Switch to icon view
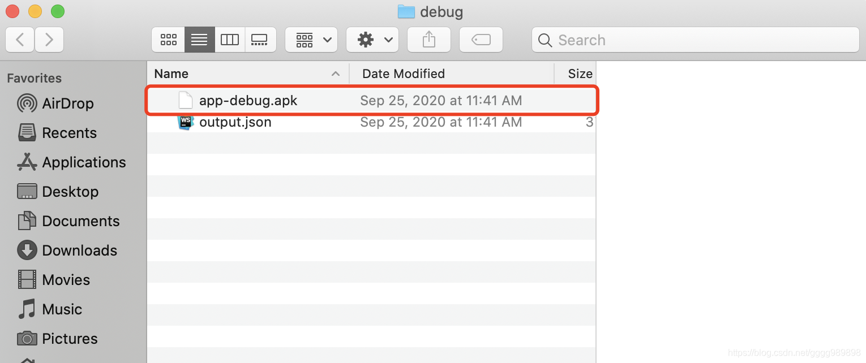Viewport: 866px width, 363px height. coord(168,40)
